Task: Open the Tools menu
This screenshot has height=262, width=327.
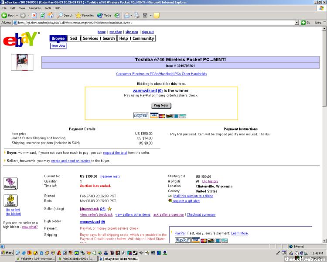Action: coord(47,8)
